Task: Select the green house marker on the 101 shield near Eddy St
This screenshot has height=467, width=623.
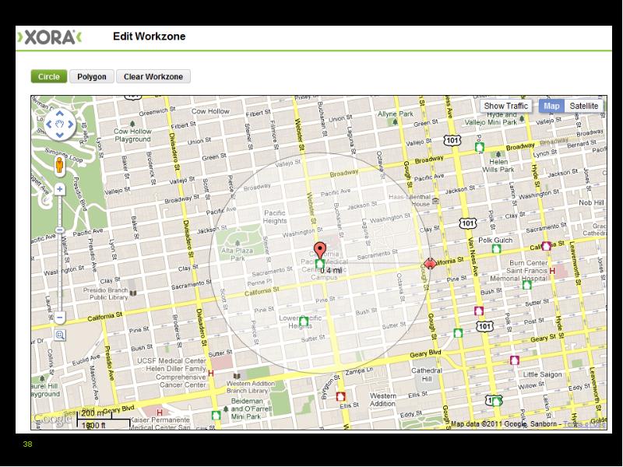Action: [x=496, y=401]
